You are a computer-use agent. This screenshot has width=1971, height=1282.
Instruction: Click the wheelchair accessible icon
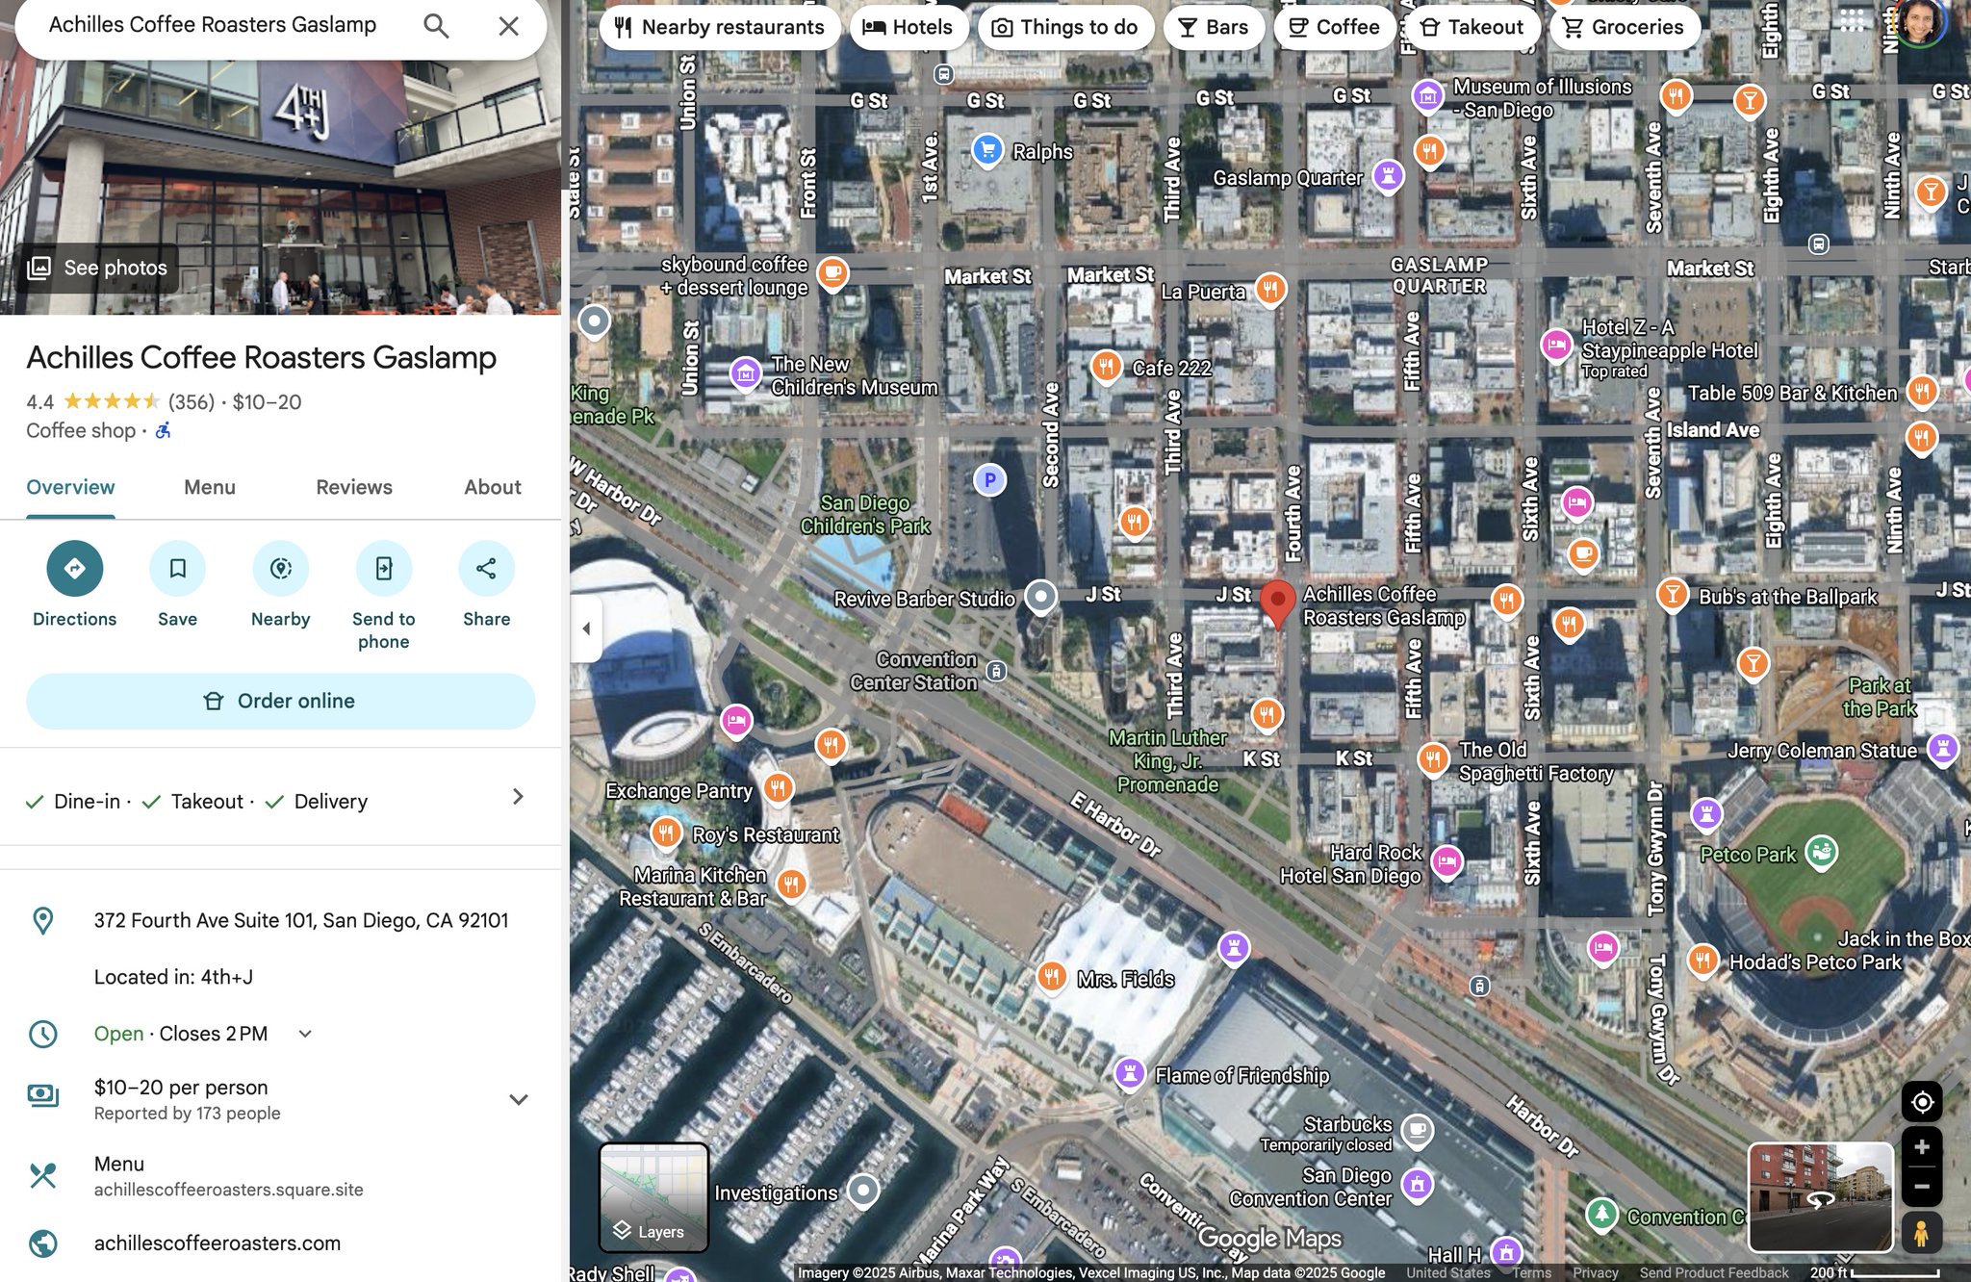(x=164, y=430)
